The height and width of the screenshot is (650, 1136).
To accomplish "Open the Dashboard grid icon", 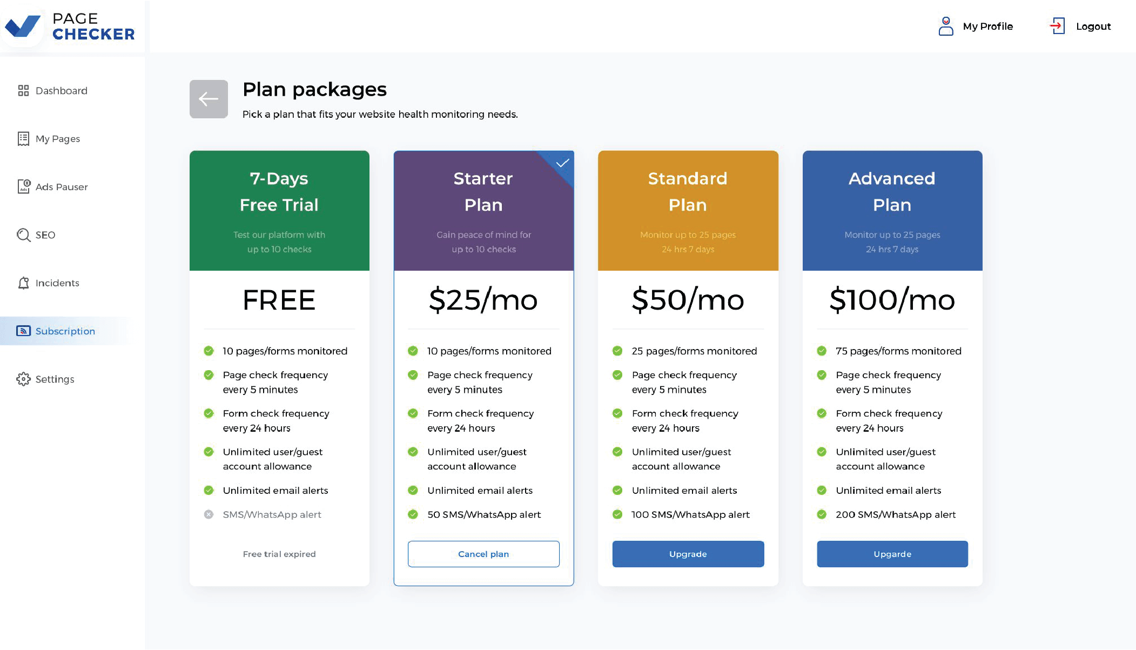I will (x=23, y=91).
